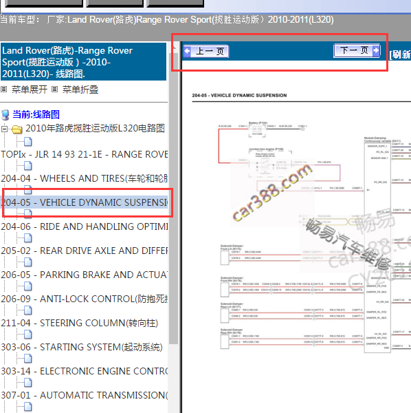Screen dimensions: 411x413
Task: Open 307-01 - AUTOMATIC TRANSMISSION entry
Action: pyautogui.click(x=84, y=395)
